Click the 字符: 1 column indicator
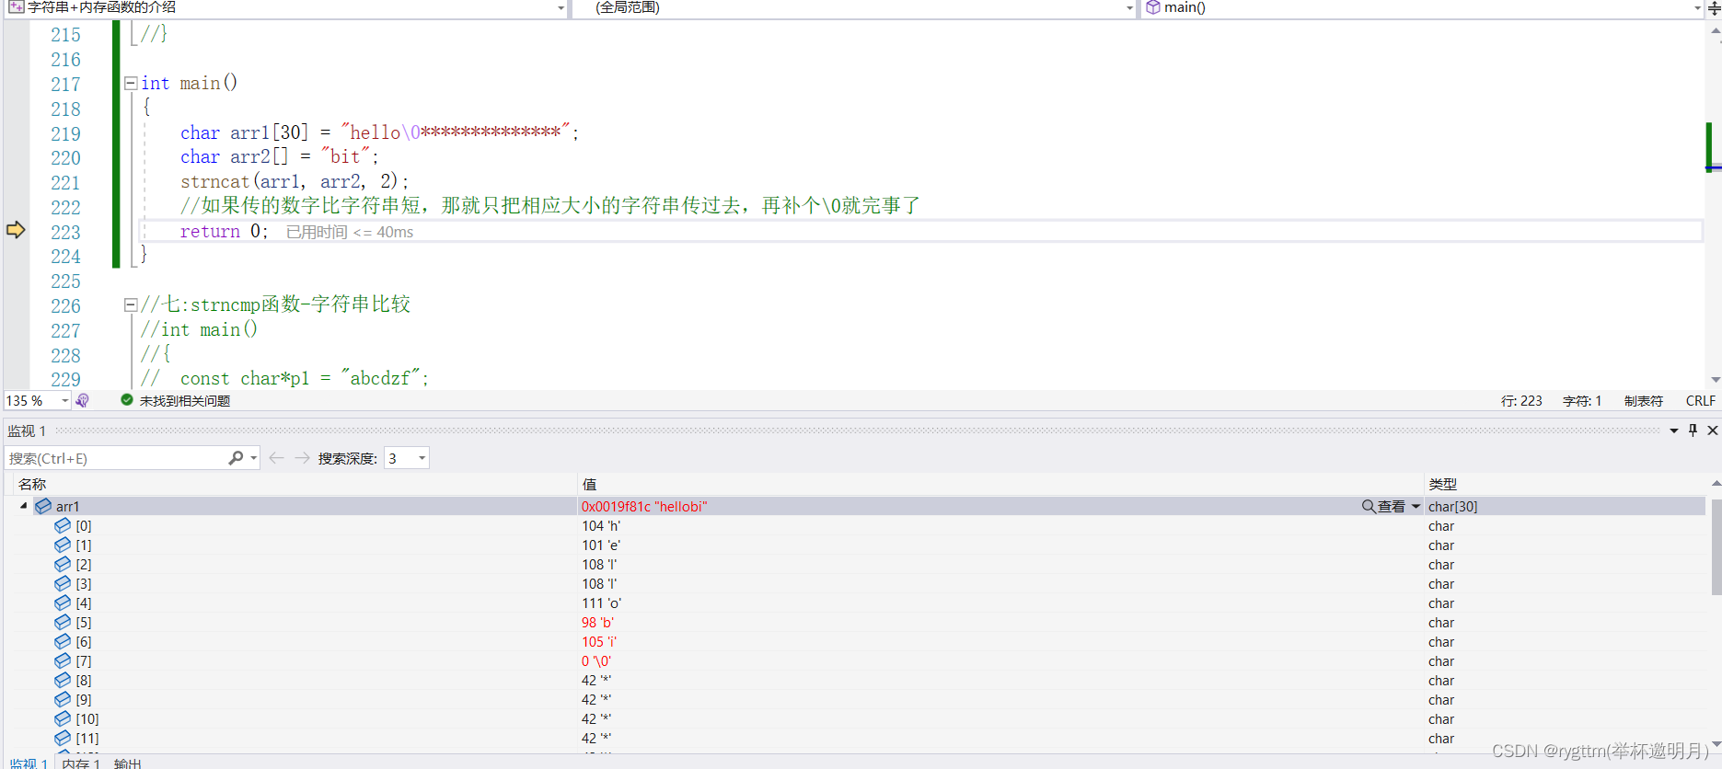This screenshot has width=1722, height=769. [x=1582, y=401]
